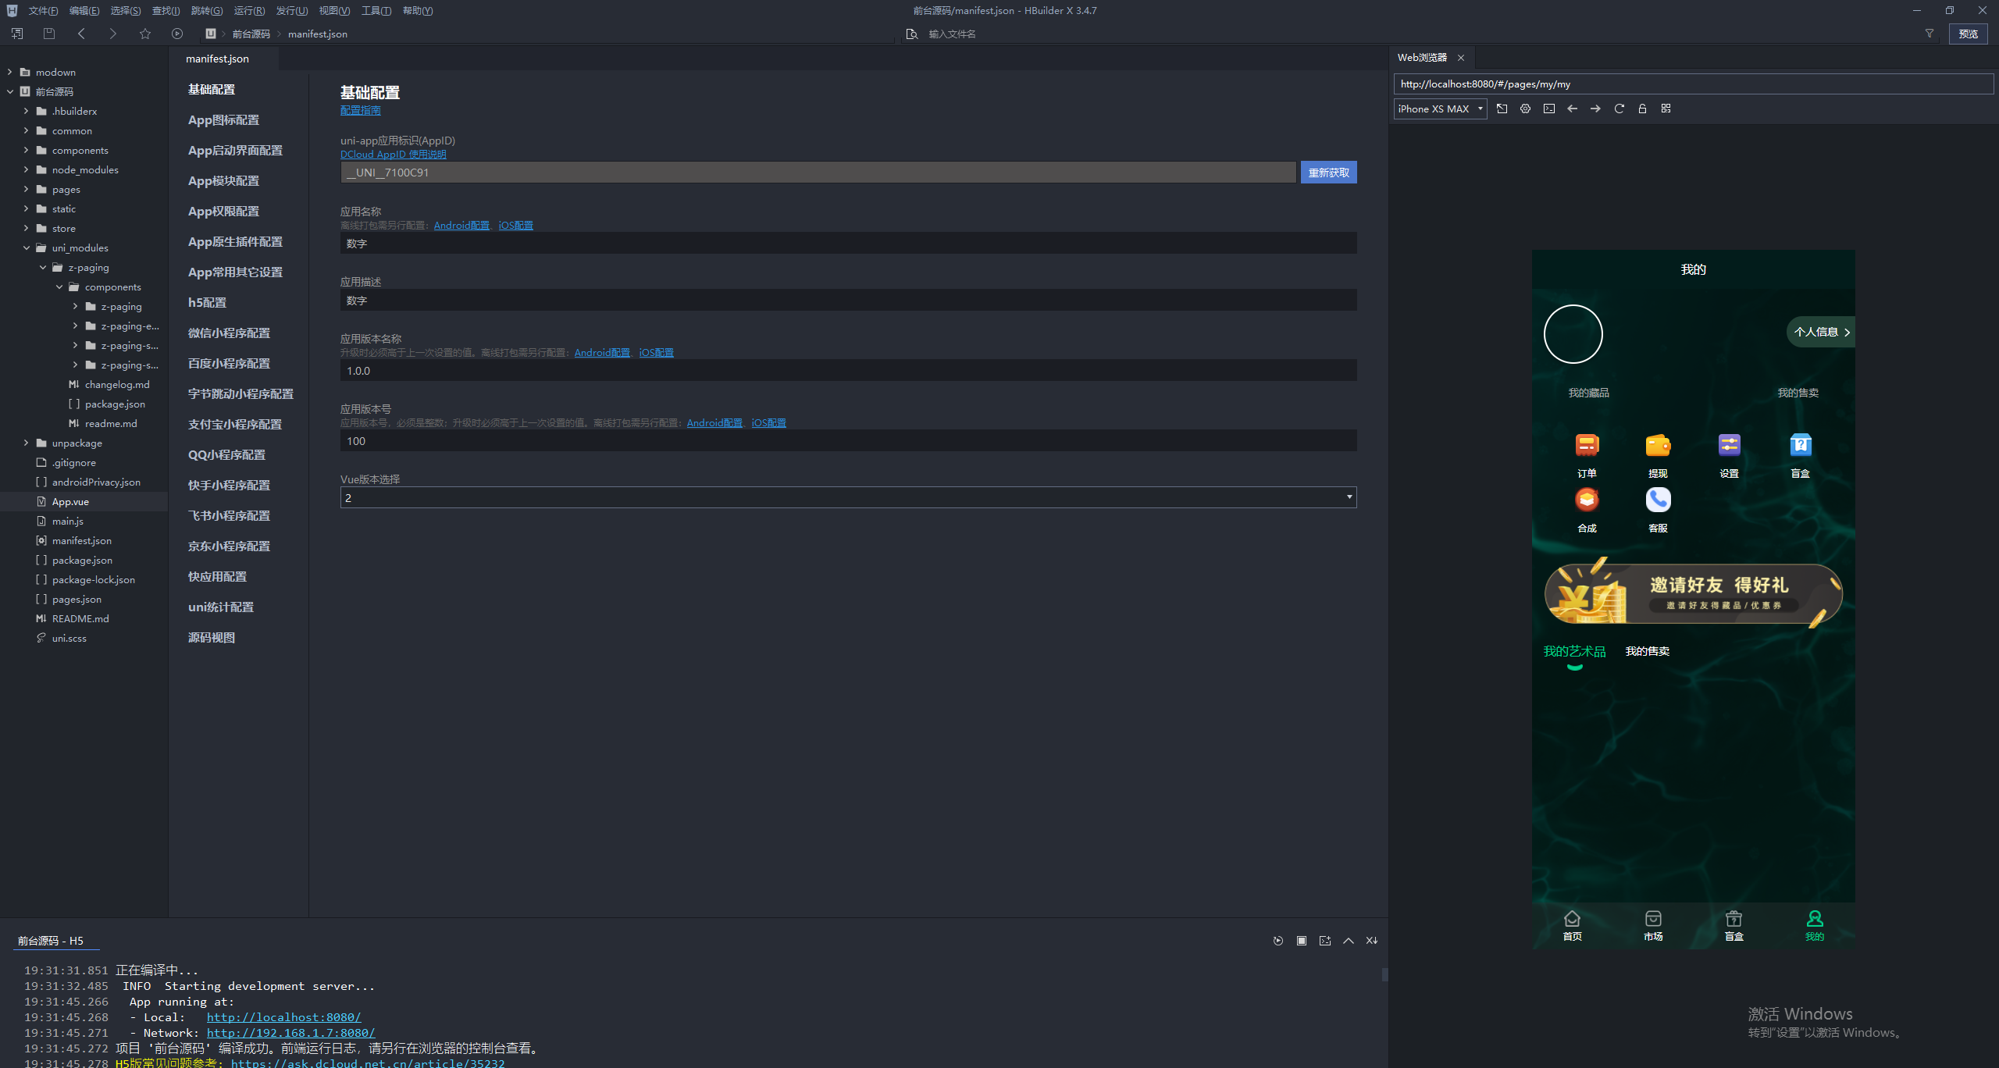Click the localhost:8080 link in console

(283, 1017)
